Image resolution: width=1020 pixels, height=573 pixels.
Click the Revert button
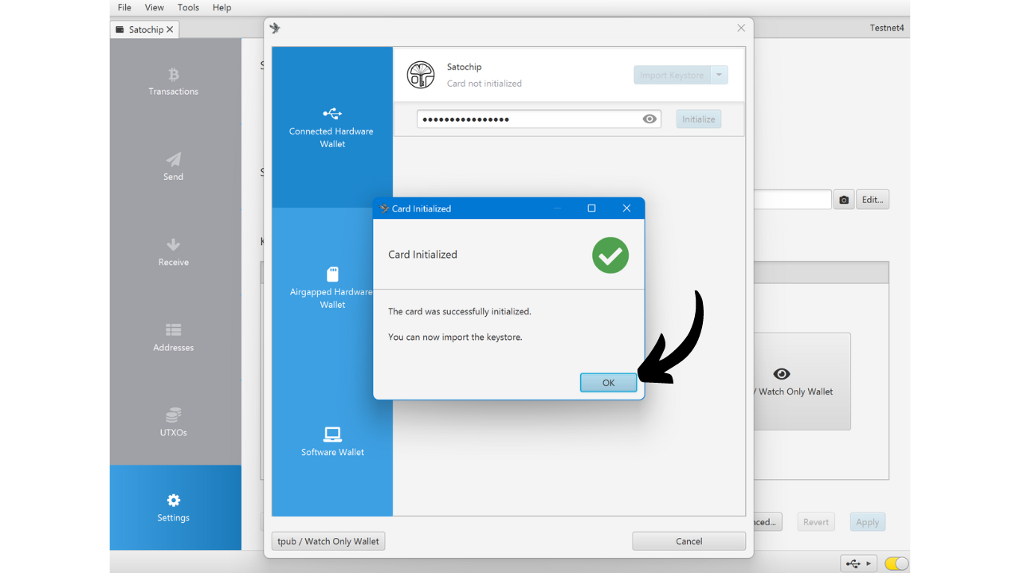816,522
